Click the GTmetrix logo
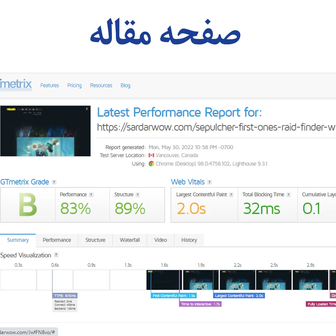The image size is (336, 336). pyautogui.click(x=16, y=84)
